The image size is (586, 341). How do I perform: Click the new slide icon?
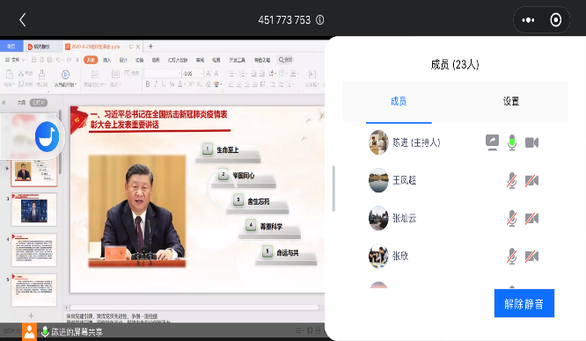(95, 75)
